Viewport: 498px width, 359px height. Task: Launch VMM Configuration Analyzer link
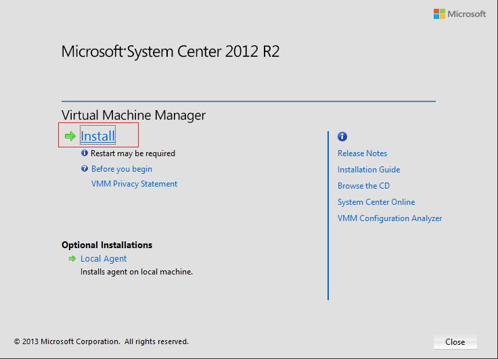coord(390,218)
